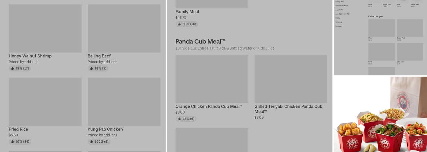Click the Beijing Beef item name
The height and width of the screenshot is (152, 427).
point(99,56)
